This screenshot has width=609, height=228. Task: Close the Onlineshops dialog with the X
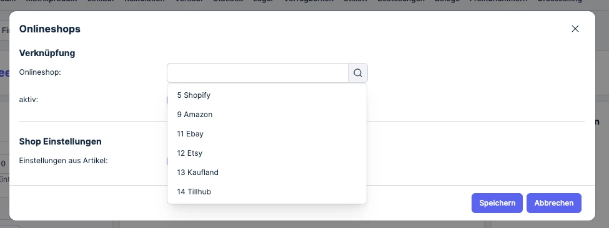click(x=575, y=29)
